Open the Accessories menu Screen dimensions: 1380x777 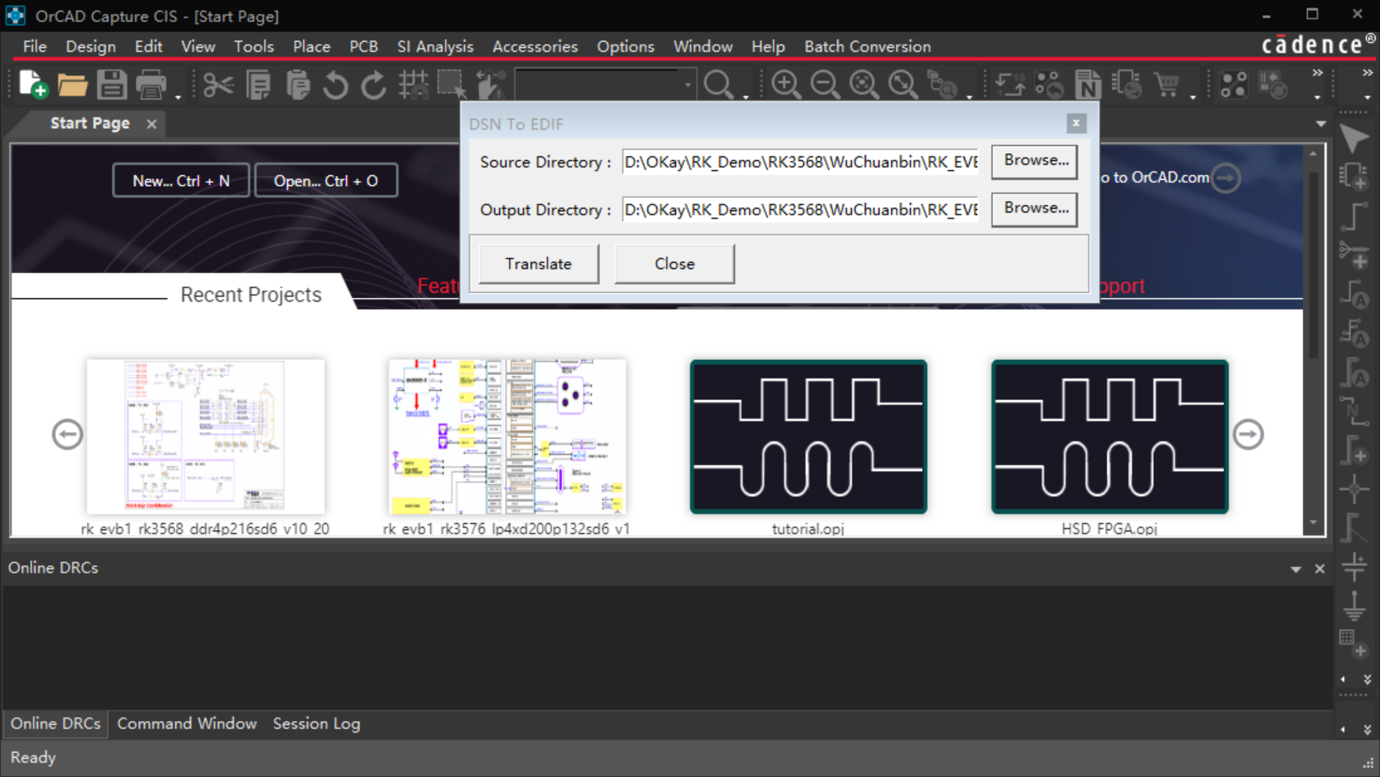[535, 47]
